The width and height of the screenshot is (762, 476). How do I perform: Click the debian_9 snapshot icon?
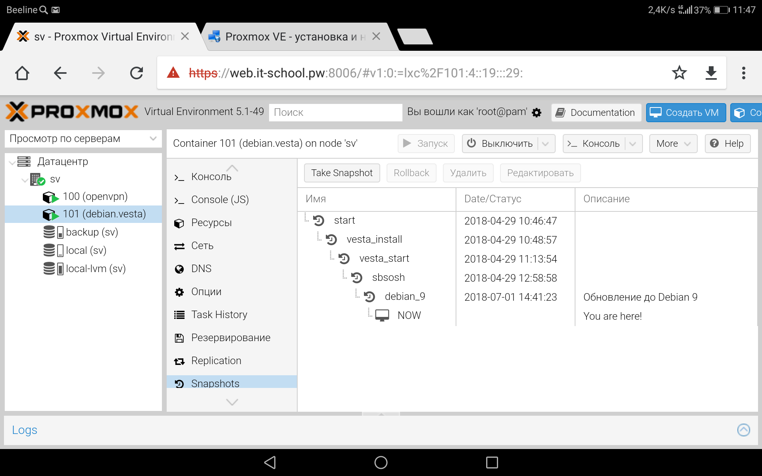click(x=369, y=296)
